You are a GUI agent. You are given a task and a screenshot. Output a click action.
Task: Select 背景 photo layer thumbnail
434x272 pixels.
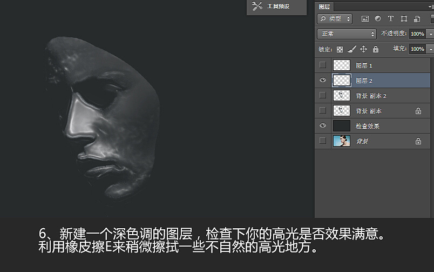pos(342,141)
